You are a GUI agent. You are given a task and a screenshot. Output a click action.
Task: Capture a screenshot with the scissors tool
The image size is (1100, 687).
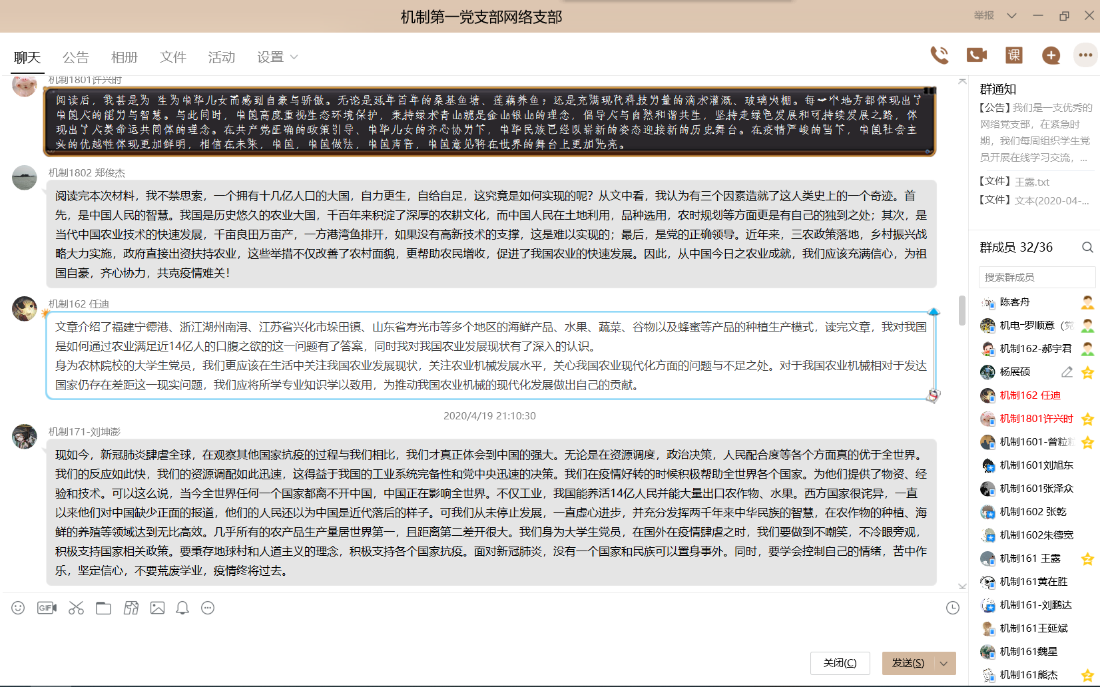[x=76, y=608]
